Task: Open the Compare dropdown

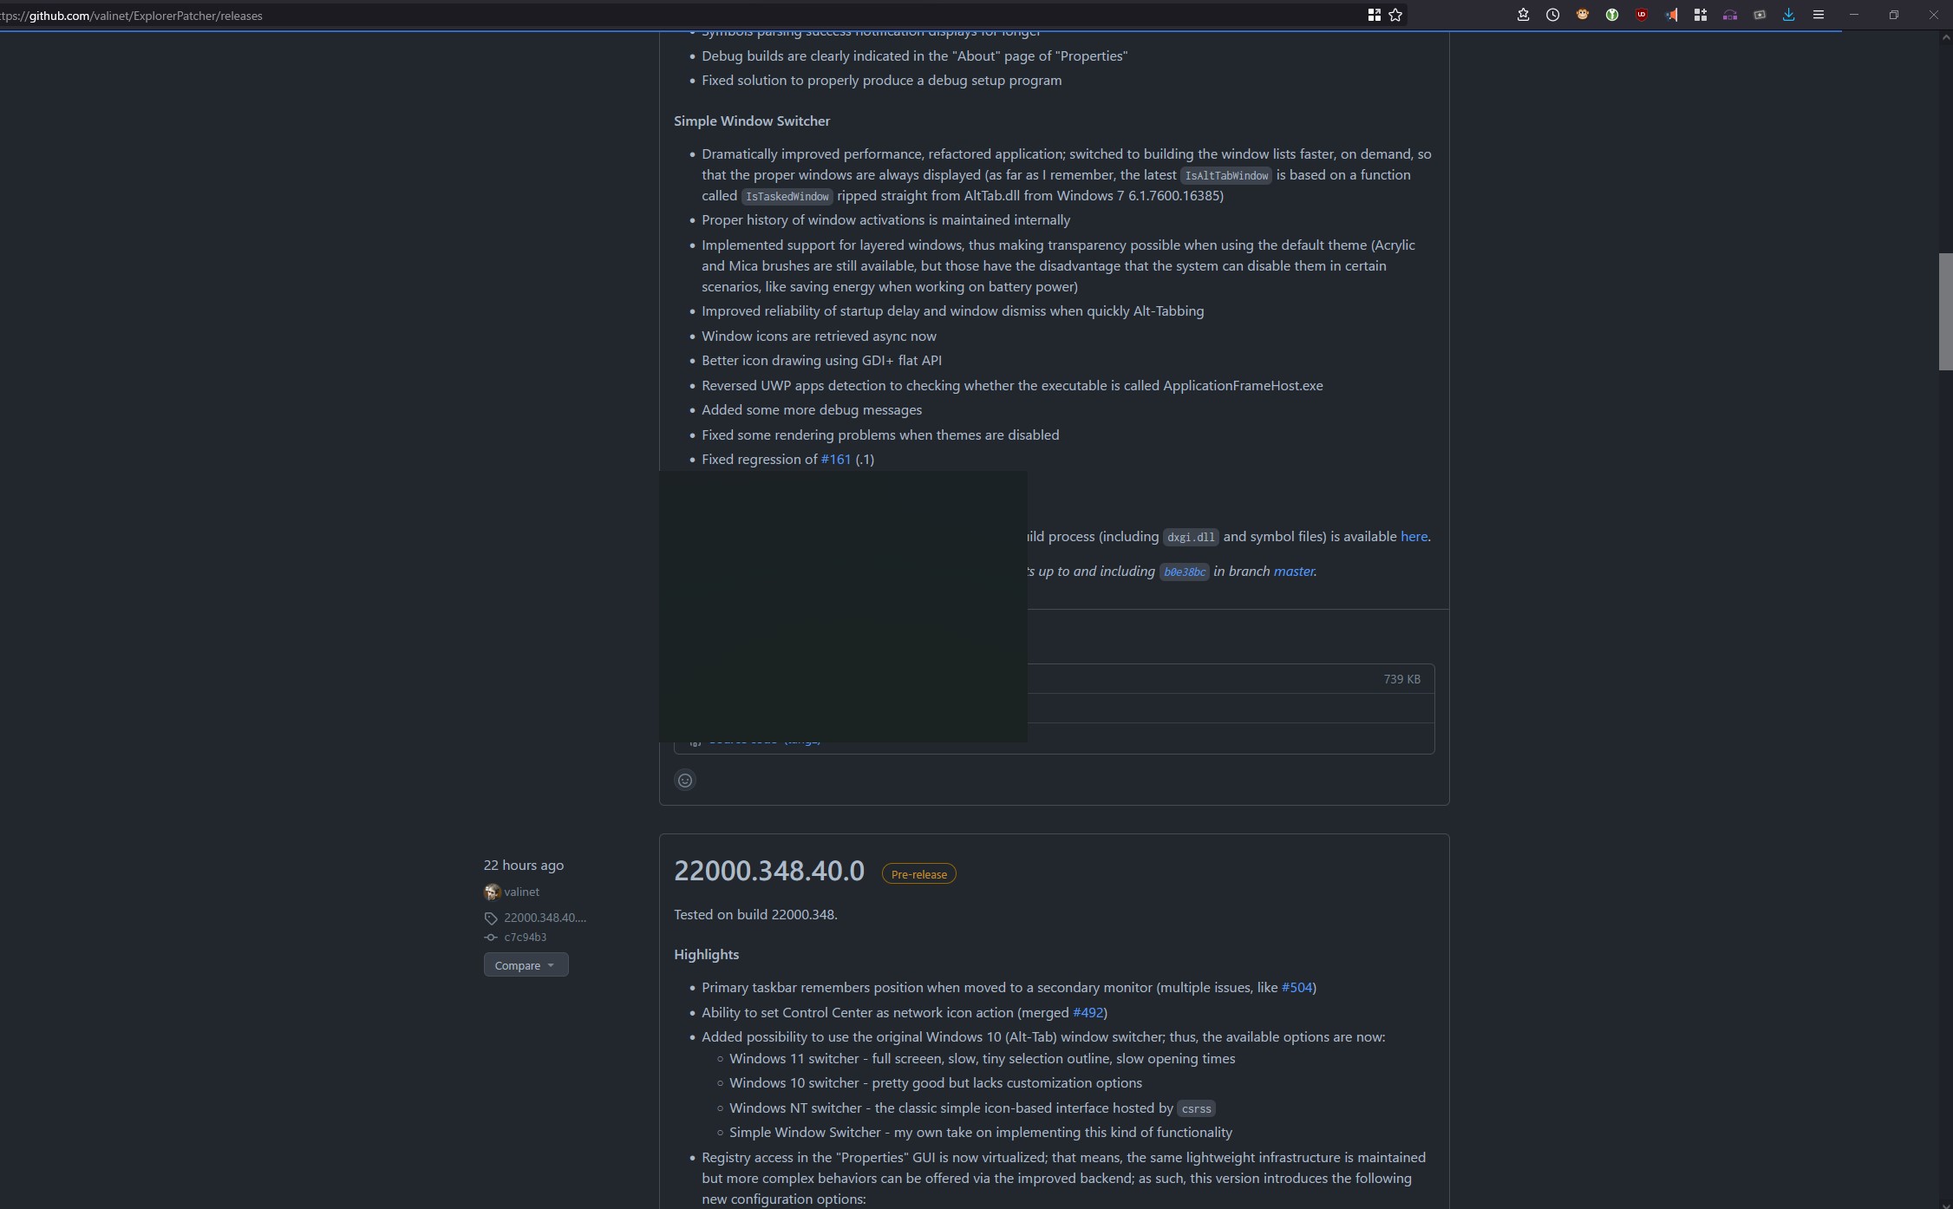Action: tap(526, 964)
